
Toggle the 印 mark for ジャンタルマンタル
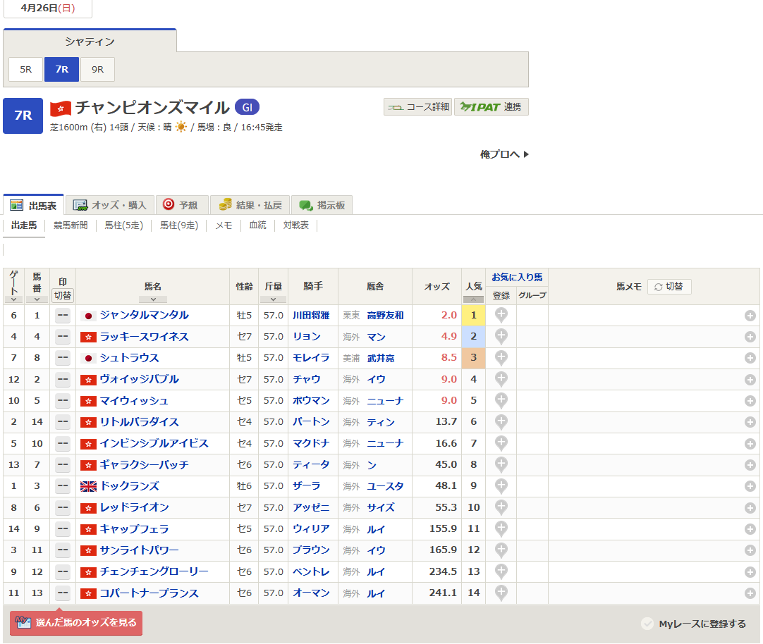point(63,316)
